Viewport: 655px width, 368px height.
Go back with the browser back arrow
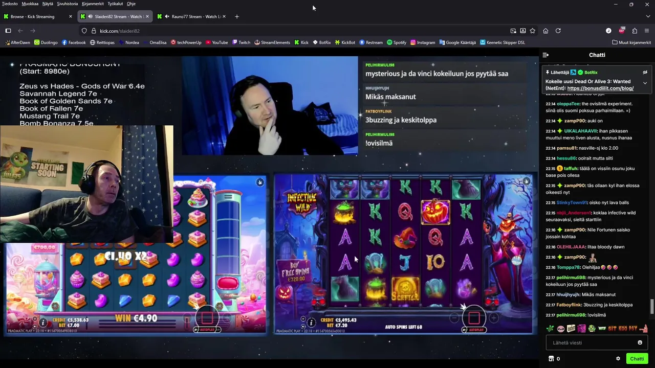pos(20,31)
